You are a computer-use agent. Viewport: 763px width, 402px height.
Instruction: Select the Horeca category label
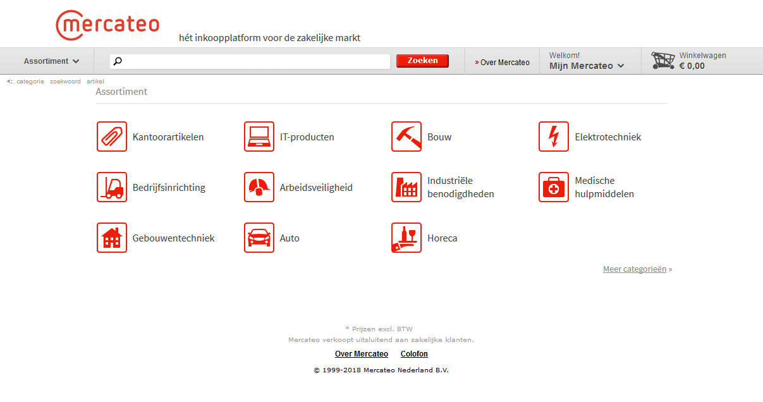pyautogui.click(x=443, y=238)
